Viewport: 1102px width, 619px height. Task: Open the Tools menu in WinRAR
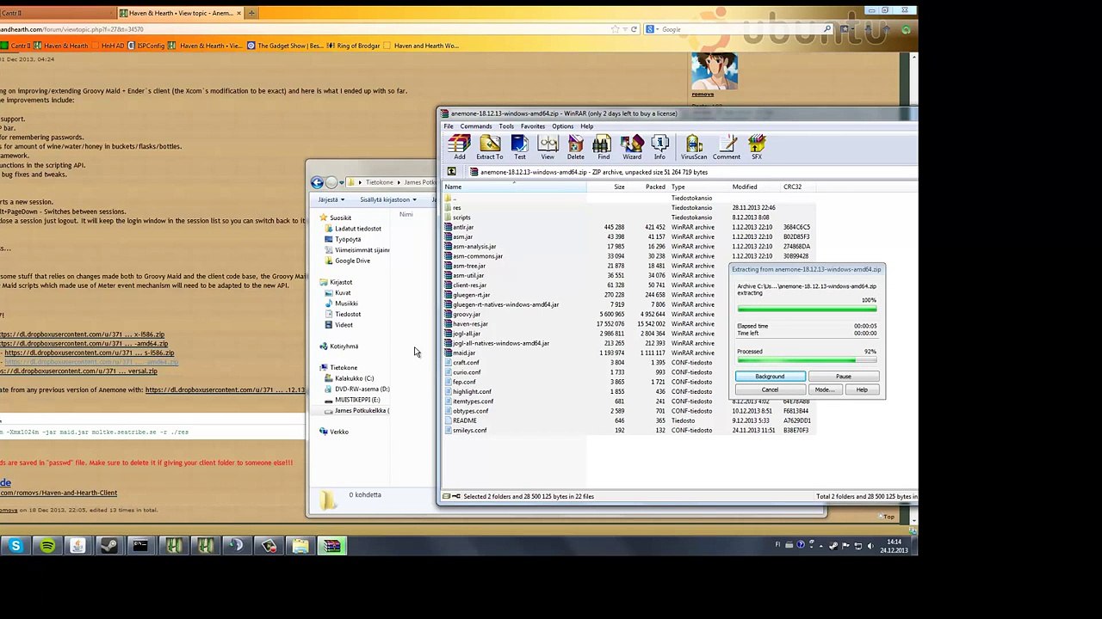coord(506,126)
